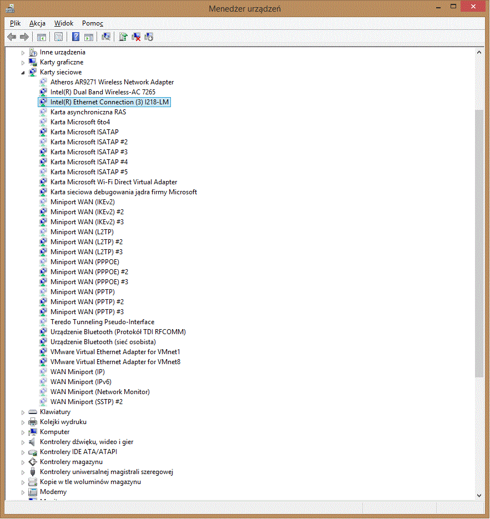Click the Update driver software icon
This screenshot has height=519, width=490.
(x=123, y=37)
